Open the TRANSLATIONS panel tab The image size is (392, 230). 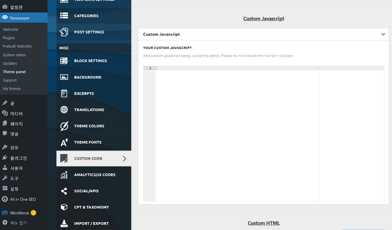[x=94, y=110]
